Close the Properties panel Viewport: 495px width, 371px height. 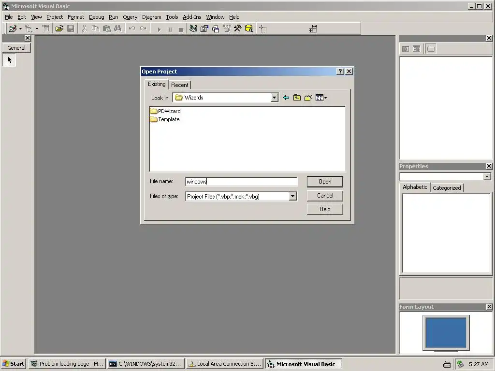point(489,166)
